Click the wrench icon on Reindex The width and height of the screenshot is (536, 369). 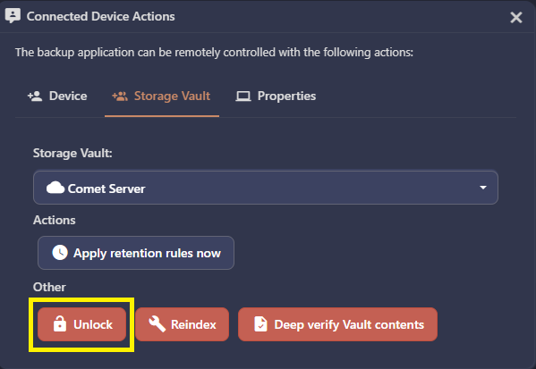[x=157, y=323]
